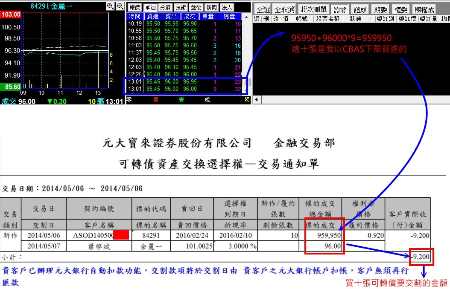This screenshot has width=450, height=289.
Task: Click the zoom out magnifier icon
Action: click(x=120, y=6)
